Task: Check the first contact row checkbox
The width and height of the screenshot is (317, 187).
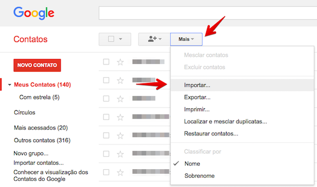Action: tap(106, 62)
